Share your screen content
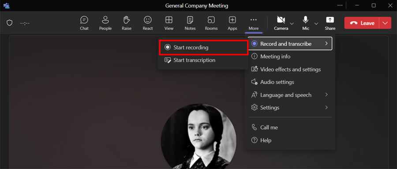397x169 pixels. [x=330, y=23]
